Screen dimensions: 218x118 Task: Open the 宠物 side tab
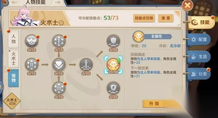coord(13,78)
